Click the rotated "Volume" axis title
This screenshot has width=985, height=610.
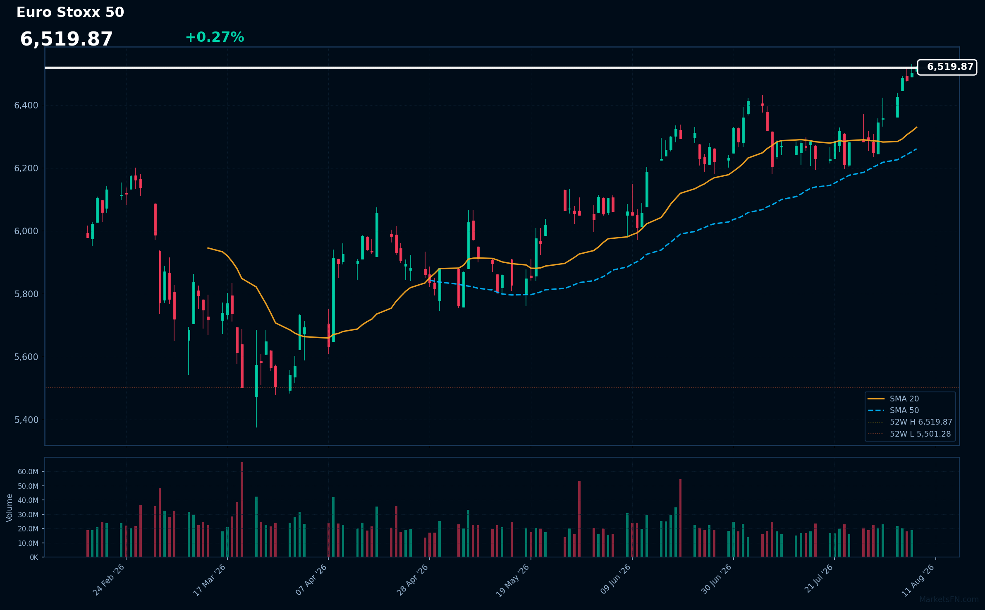[x=10, y=508]
